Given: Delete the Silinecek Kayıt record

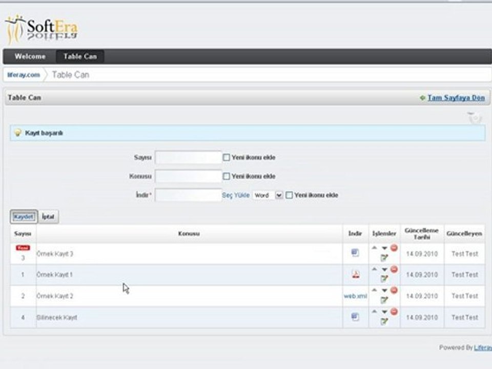Looking at the screenshot, I should 394,312.
